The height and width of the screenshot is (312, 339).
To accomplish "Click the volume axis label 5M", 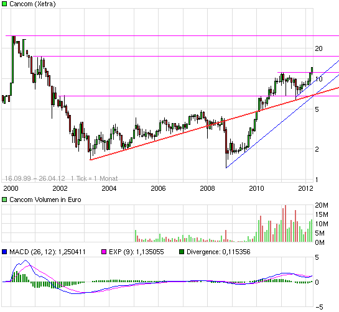I will click(x=320, y=233).
